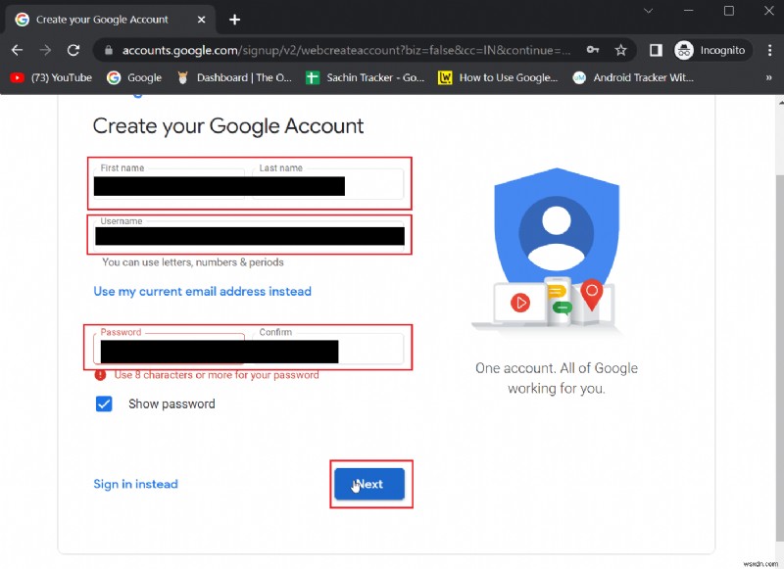The width and height of the screenshot is (784, 569).
Task: Open a new tab with plus icon
Action: (234, 20)
